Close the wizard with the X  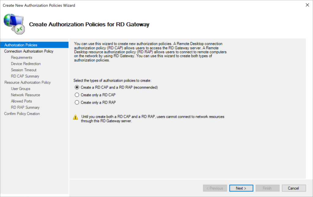coord(307,5)
